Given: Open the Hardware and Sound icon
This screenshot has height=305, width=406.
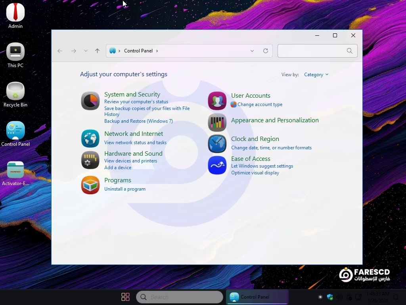Looking at the screenshot, I should point(90,160).
